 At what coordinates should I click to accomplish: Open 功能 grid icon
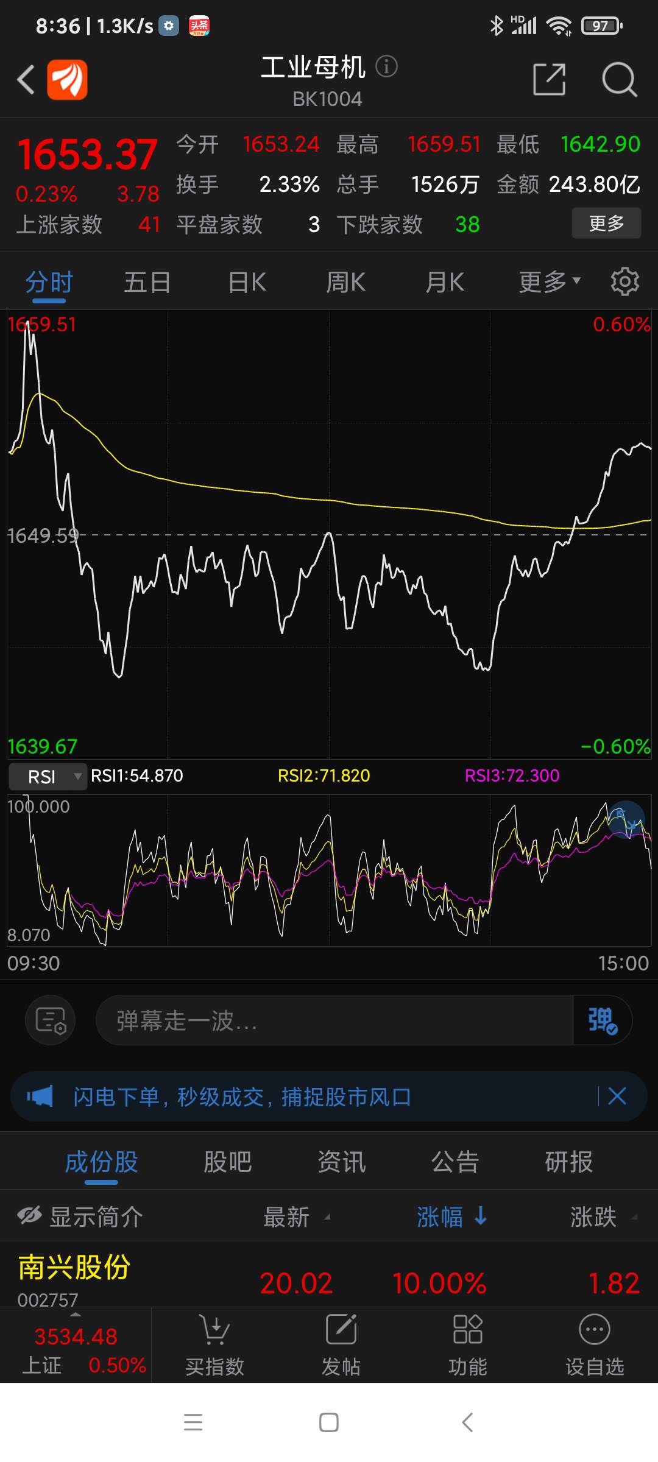click(468, 1329)
